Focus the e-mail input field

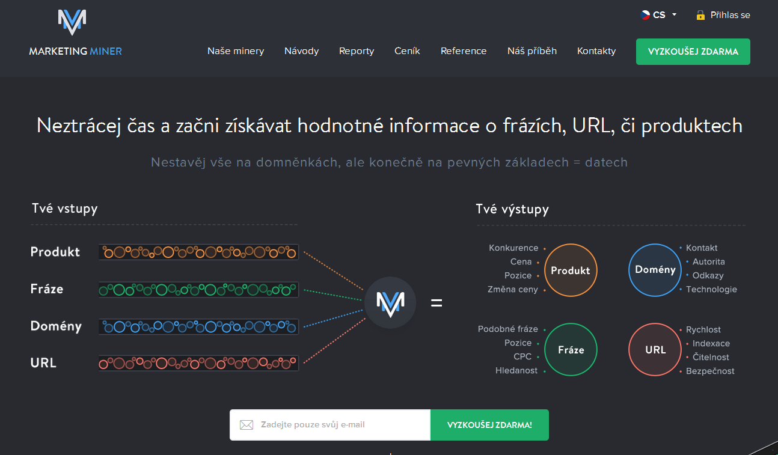coord(343,425)
